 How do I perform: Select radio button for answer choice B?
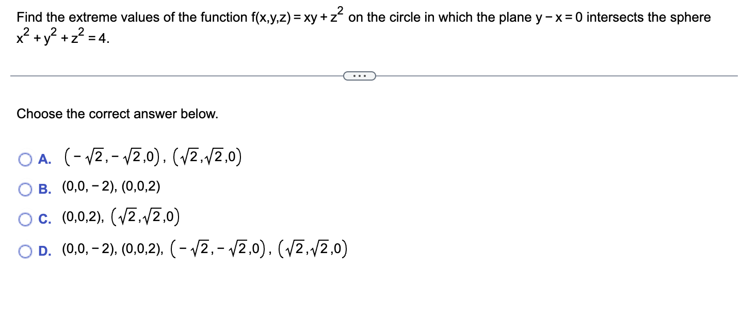pos(24,190)
